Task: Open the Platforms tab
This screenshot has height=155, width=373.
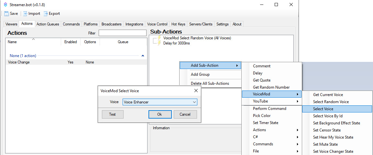Action: coord(91,24)
